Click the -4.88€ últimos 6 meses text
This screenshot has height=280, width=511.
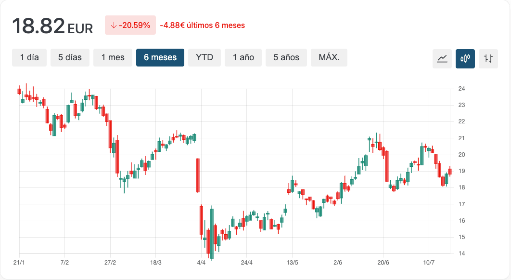pos(203,25)
